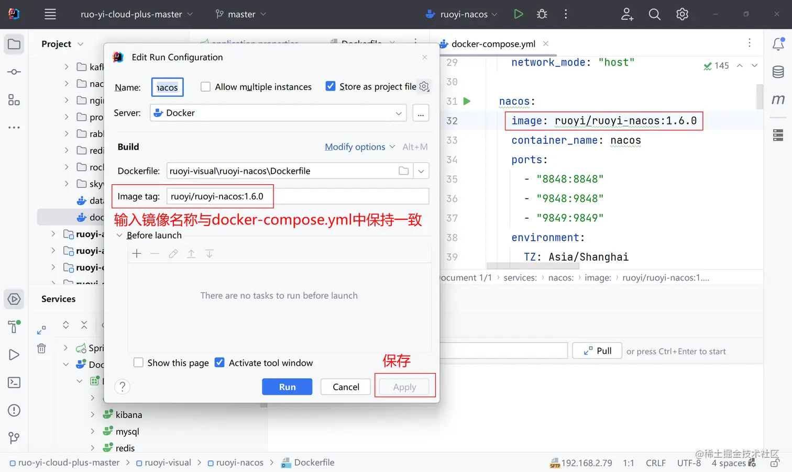Screen dimensions: 792x472
Task: Click SFTP host 192.168.2.79
Action: 581,463
